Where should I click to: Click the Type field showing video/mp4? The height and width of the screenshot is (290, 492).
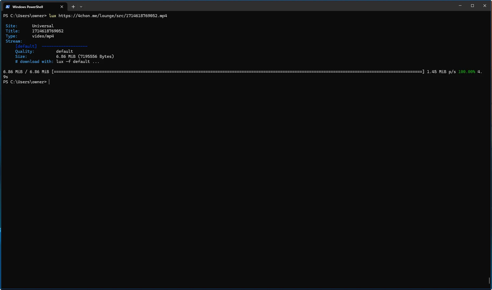click(x=43, y=36)
